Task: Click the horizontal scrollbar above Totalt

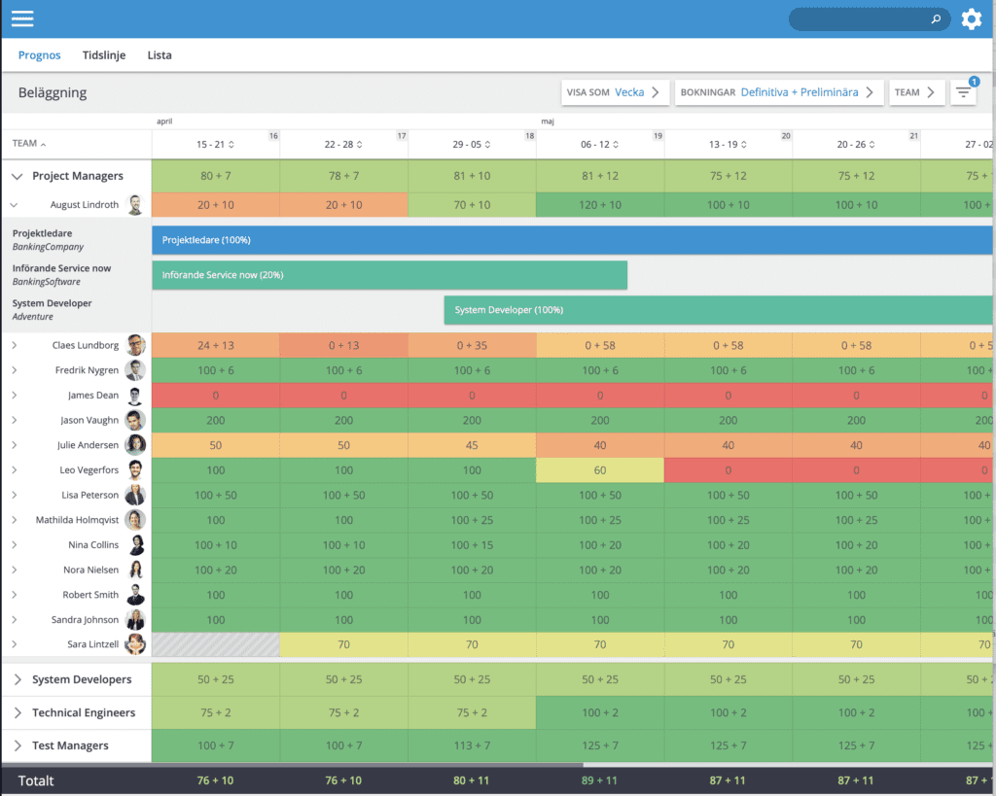Action: (x=292, y=765)
